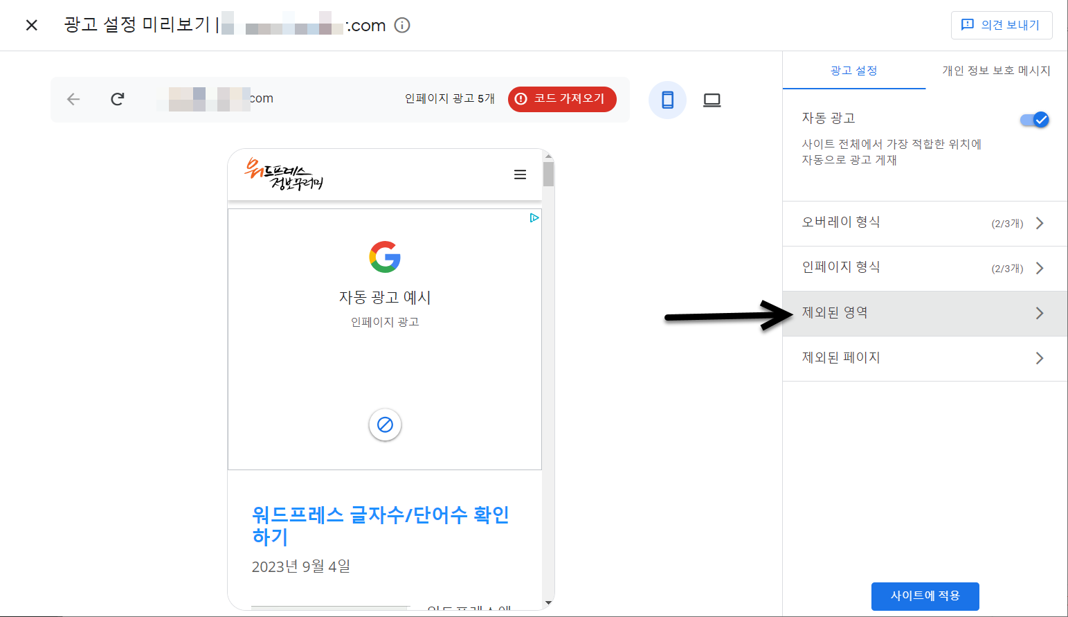Open the 워드프레스 글자수/단어수 확인하기 post link
The height and width of the screenshot is (617, 1068).
click(381, 526)
